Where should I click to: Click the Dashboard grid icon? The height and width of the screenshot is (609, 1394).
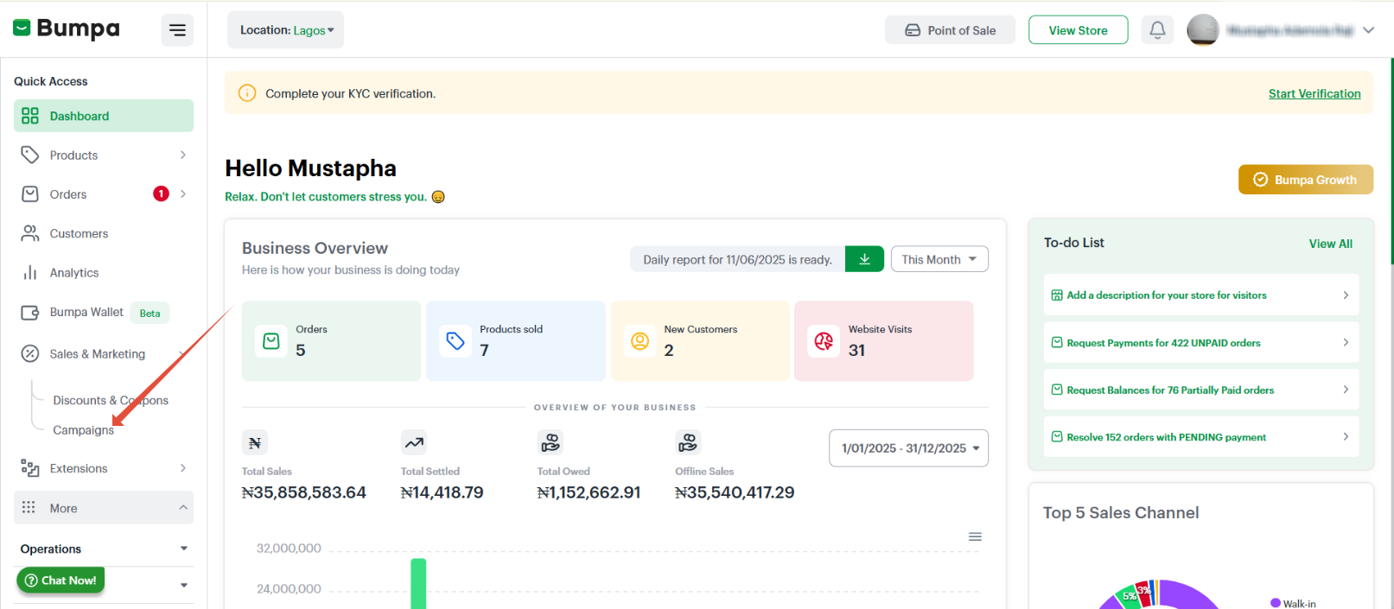(30, 116)
